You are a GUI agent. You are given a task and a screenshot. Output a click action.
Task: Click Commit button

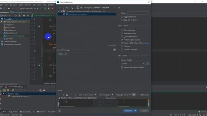click(128, 111)
